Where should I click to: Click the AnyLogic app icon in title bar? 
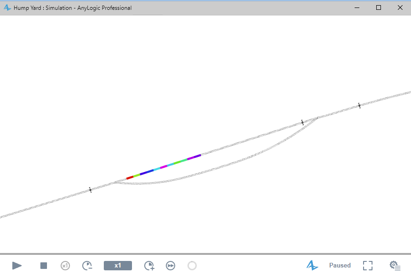click(7, 7)
